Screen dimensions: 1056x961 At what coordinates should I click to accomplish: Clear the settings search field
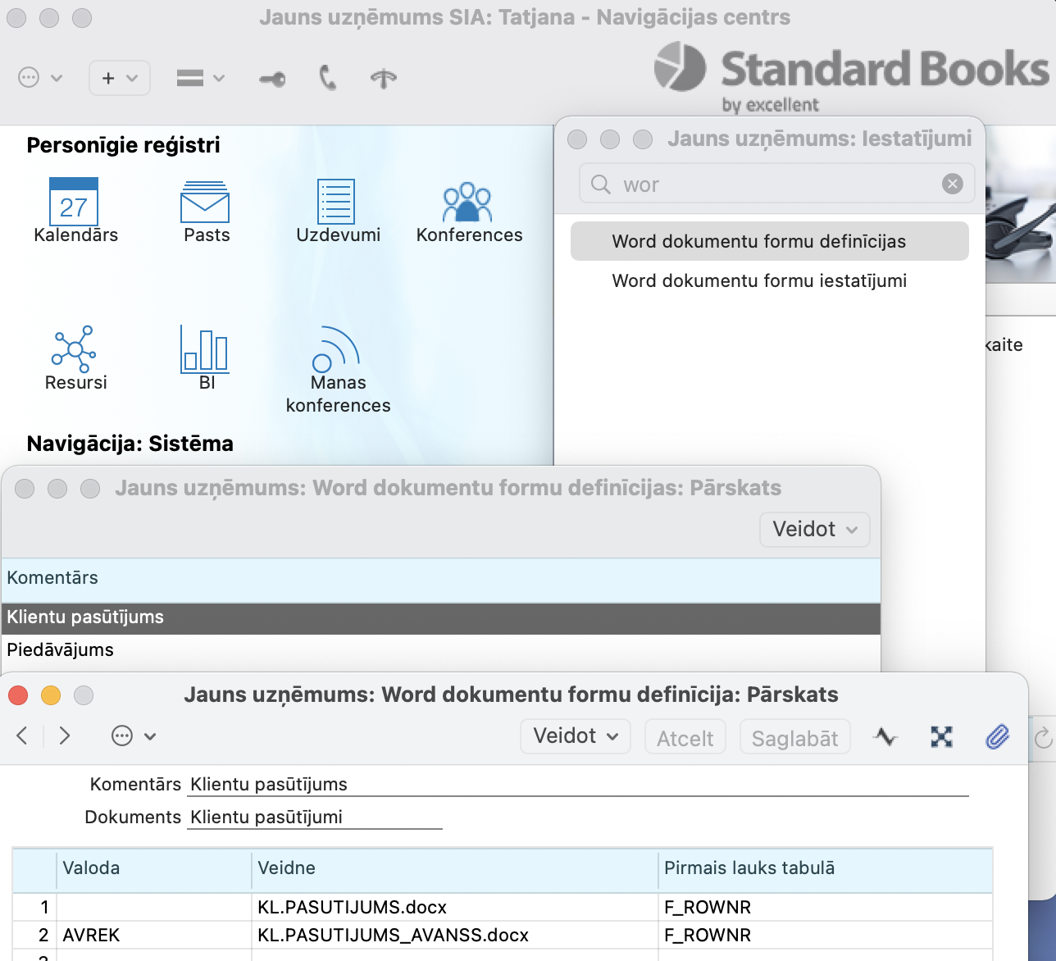pyautogui.click(x=952, y=184)
